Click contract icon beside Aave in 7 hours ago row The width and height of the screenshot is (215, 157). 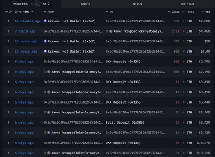[x=107, y=31]
